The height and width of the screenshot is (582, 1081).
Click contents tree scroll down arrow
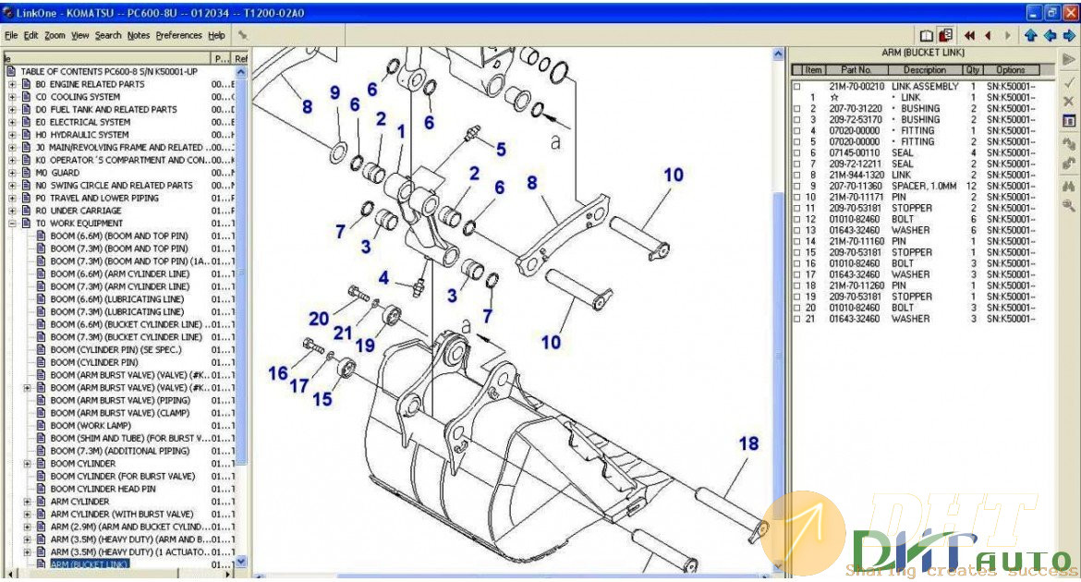click(x=240, y=562)
